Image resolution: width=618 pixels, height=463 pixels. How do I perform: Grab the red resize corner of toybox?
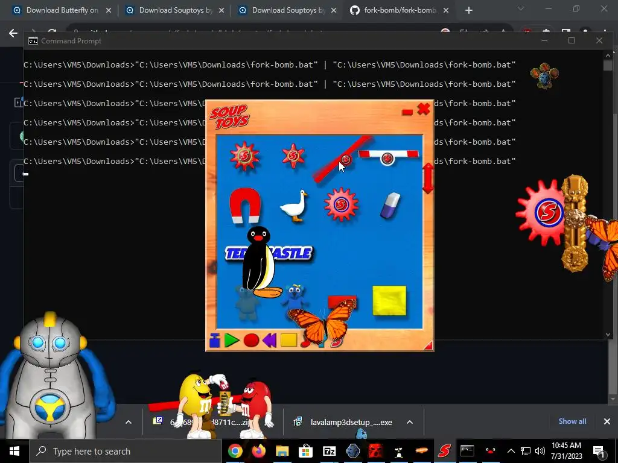click(x=428, y=345)
